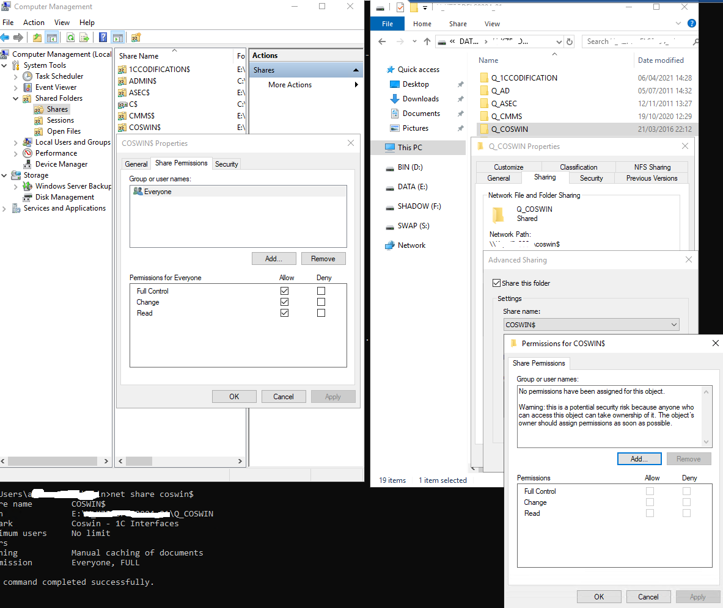
Task: Open Network icon in Explorer sidebar
Action: click(390, 245)
